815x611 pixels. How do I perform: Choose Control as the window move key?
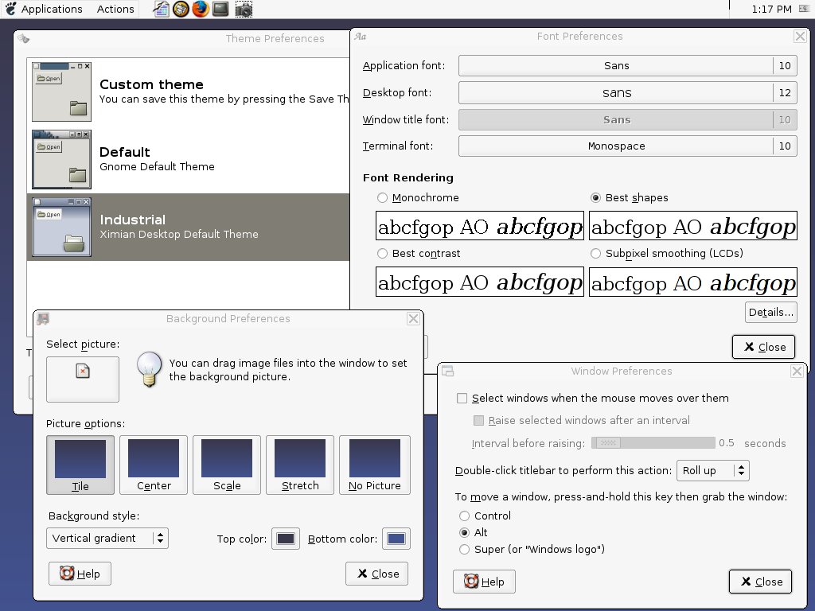tap(465, 516)
